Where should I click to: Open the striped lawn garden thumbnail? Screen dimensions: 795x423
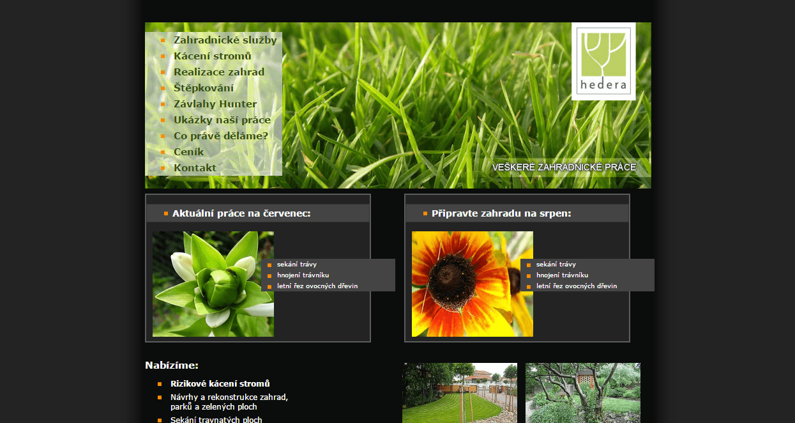coord(460,393)
